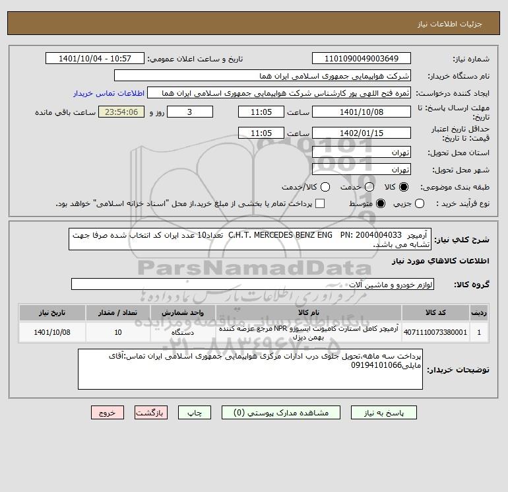Screen dimensions: 508x492
Task: Select the خدمت radio option
Action: point(369,187)
